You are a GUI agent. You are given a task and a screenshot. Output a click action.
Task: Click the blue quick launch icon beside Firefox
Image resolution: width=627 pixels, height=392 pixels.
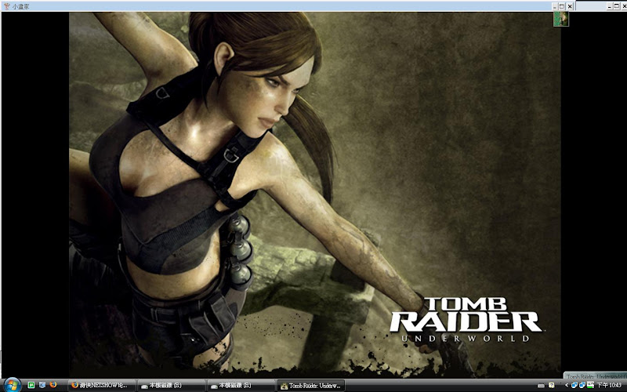click(42, 385)
